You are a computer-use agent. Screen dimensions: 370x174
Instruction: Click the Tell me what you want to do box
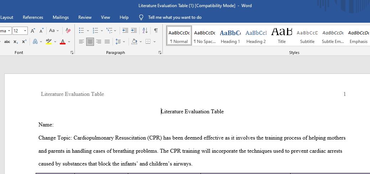click(x=174, y=17)
